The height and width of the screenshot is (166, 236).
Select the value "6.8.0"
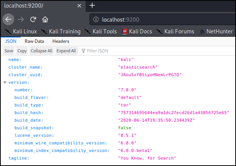[x=127, y=143]
